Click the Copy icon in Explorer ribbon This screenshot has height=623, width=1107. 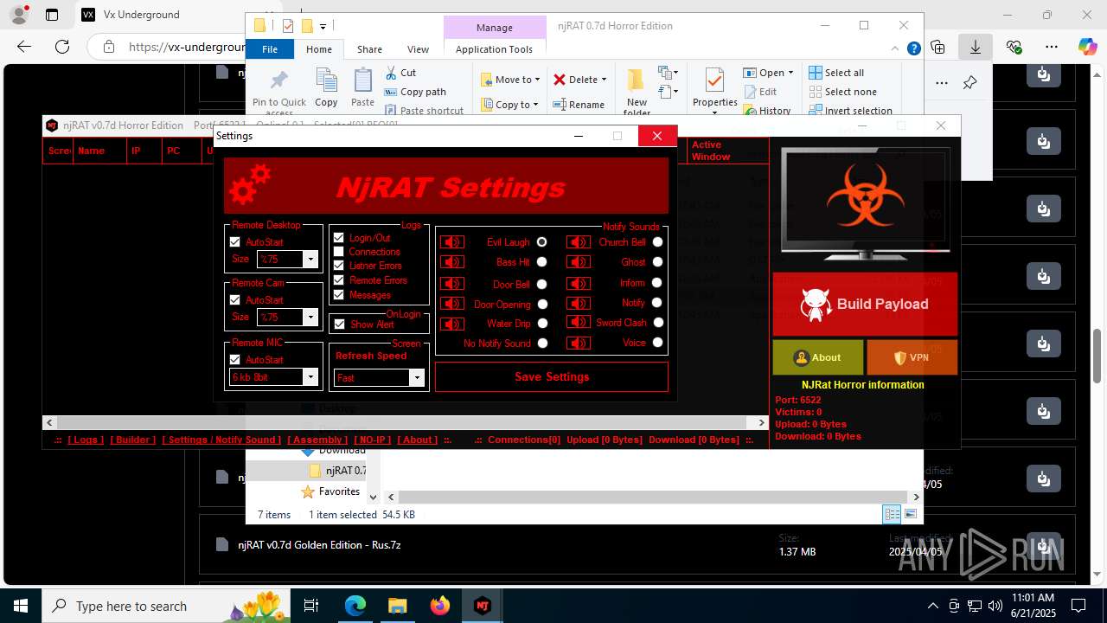click(326, 87)
